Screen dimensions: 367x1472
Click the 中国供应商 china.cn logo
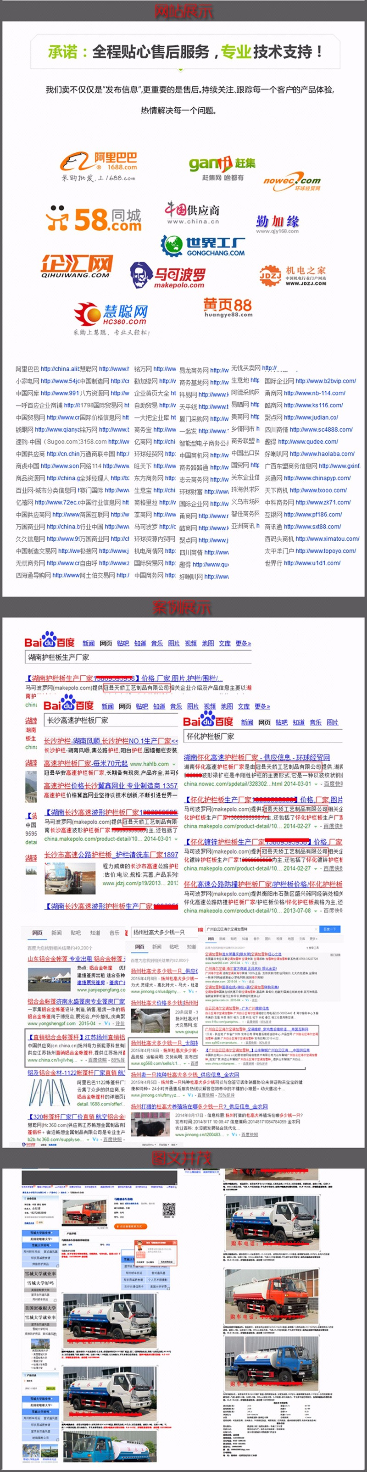point(193,212)
